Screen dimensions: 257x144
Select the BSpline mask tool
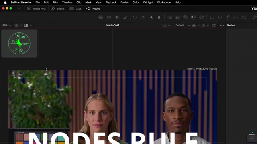[x=236, y=17]
